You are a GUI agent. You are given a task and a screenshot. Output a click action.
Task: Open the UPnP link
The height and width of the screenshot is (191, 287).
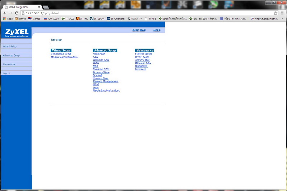click(96, 84)
